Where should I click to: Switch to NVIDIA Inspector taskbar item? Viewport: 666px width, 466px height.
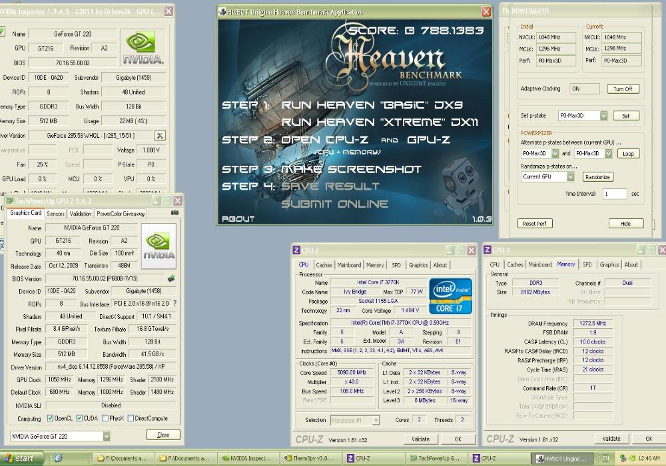pos(248,459)
